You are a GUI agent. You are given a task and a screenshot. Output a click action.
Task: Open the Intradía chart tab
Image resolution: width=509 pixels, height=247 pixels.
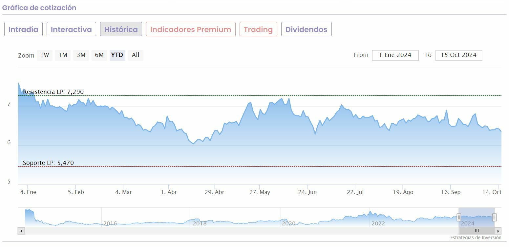pos(23,29)
